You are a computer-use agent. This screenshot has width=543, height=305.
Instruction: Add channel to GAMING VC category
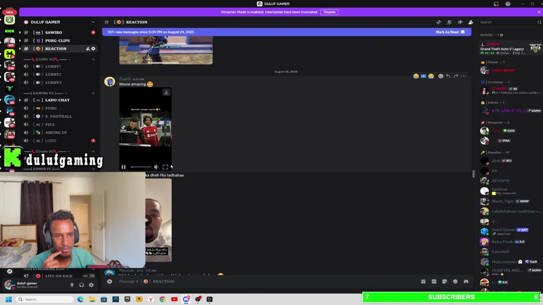[x=93, y=93]
